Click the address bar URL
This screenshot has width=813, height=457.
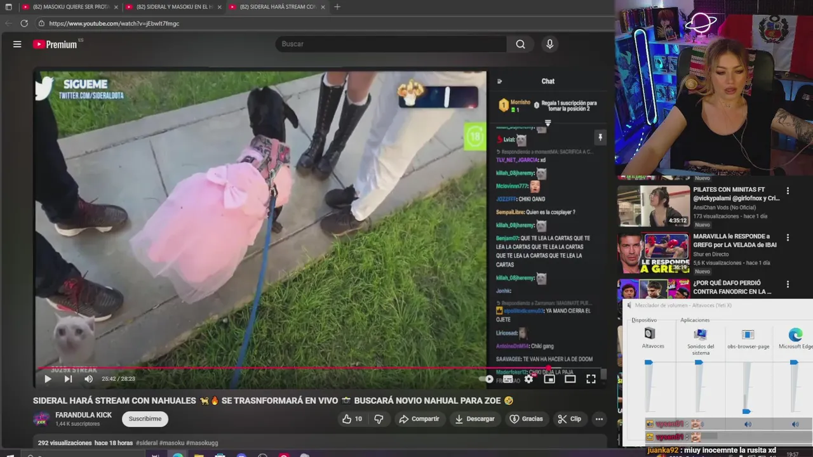tap(114, 23)
